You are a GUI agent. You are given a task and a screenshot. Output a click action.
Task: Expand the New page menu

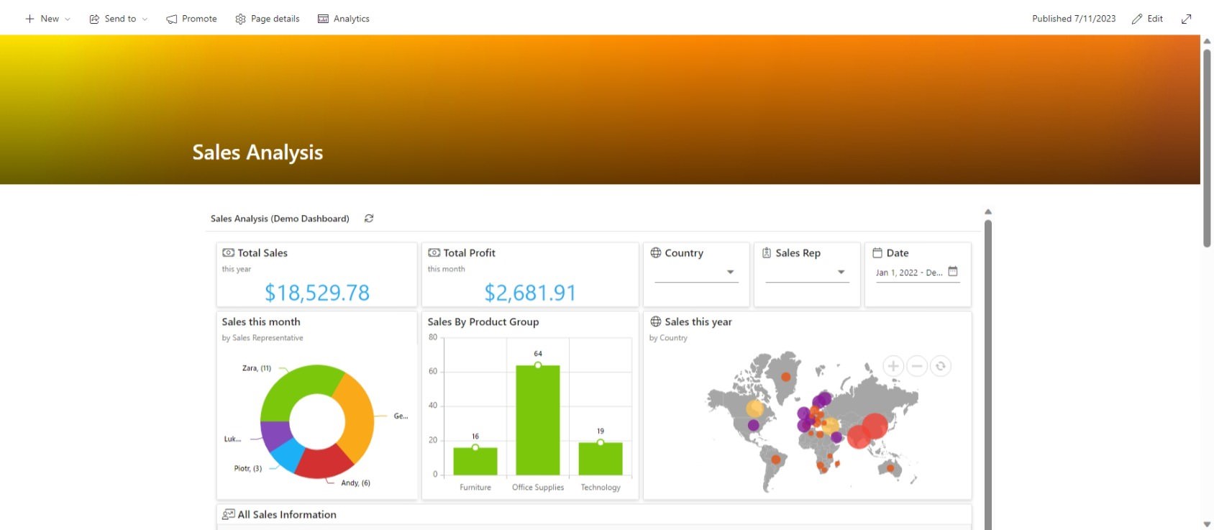pyautogui.click(x=47, y=19)
